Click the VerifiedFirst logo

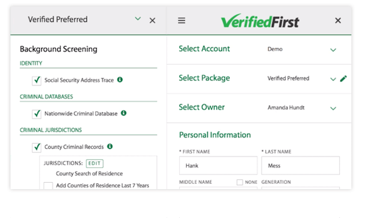click(260, 21)
